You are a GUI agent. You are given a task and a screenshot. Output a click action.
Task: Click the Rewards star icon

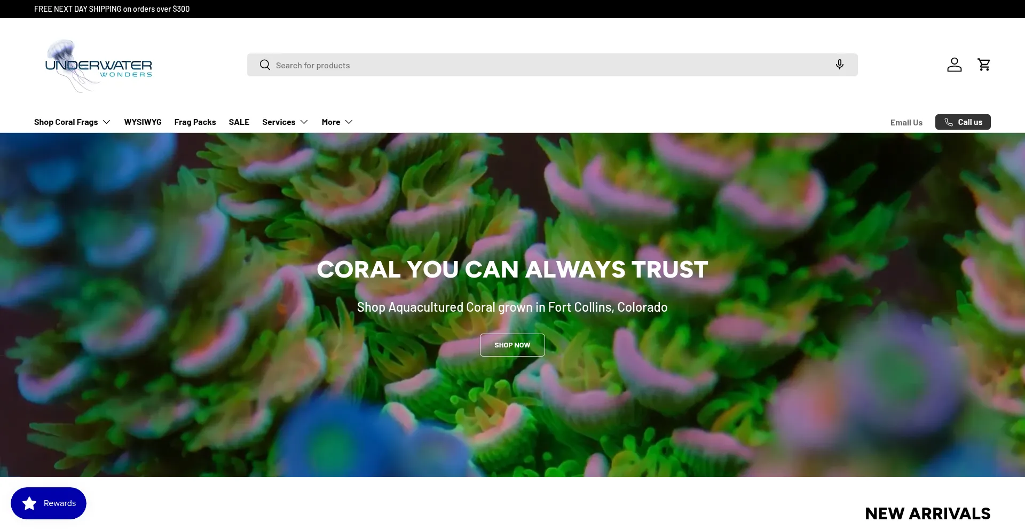(30, 503)
